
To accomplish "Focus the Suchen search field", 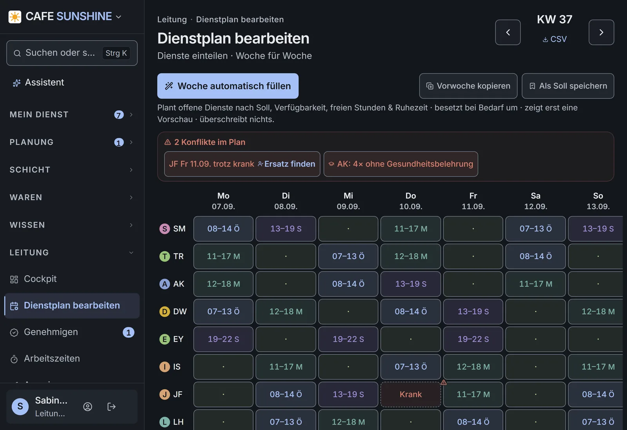I will [x=72, y=53].
